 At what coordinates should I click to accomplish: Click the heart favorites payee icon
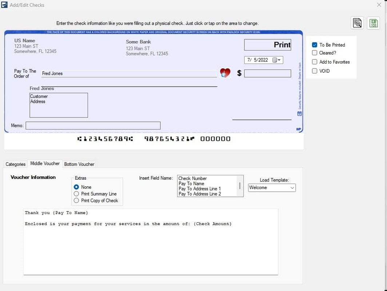(225, 73)
